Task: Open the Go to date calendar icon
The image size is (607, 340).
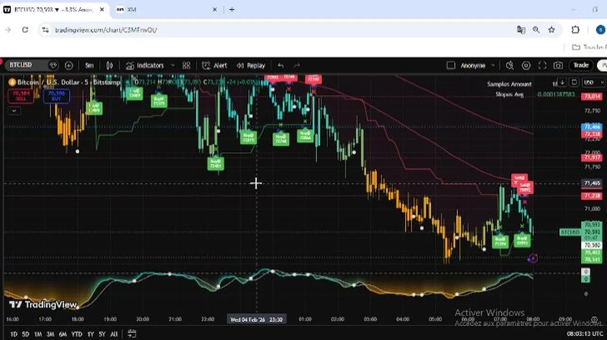Action: [x=132, y=334]
